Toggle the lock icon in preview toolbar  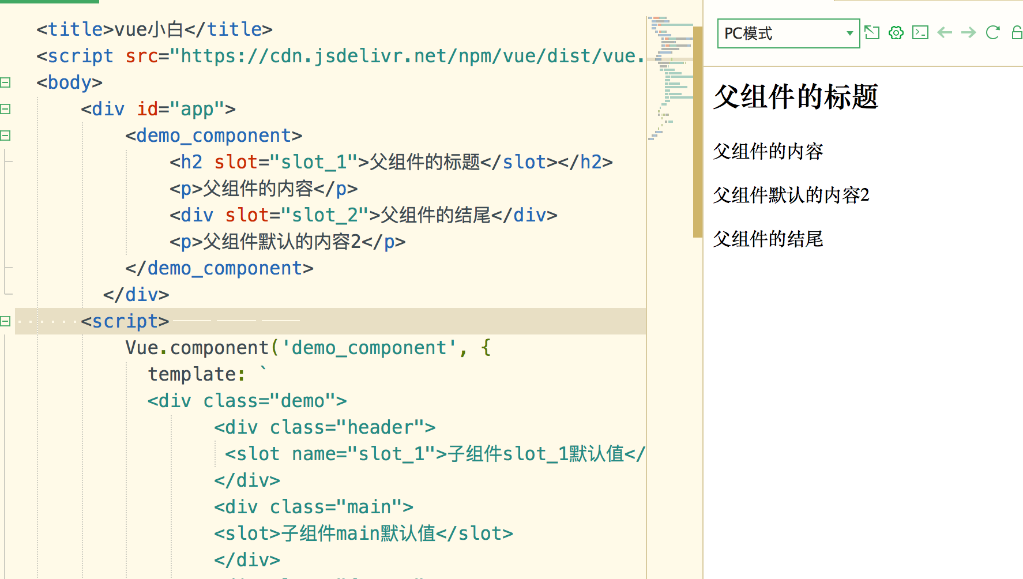(x=1017, y=33)
